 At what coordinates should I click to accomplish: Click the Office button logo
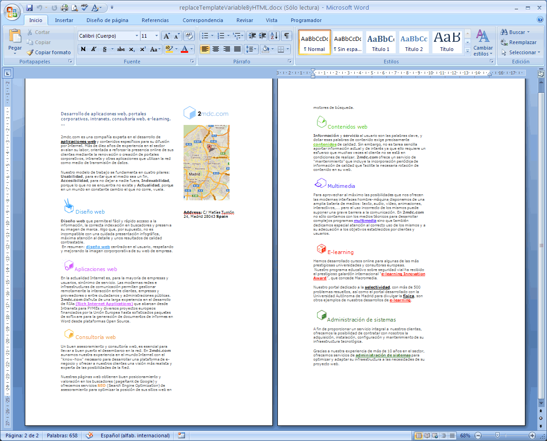tap(12, 12)
